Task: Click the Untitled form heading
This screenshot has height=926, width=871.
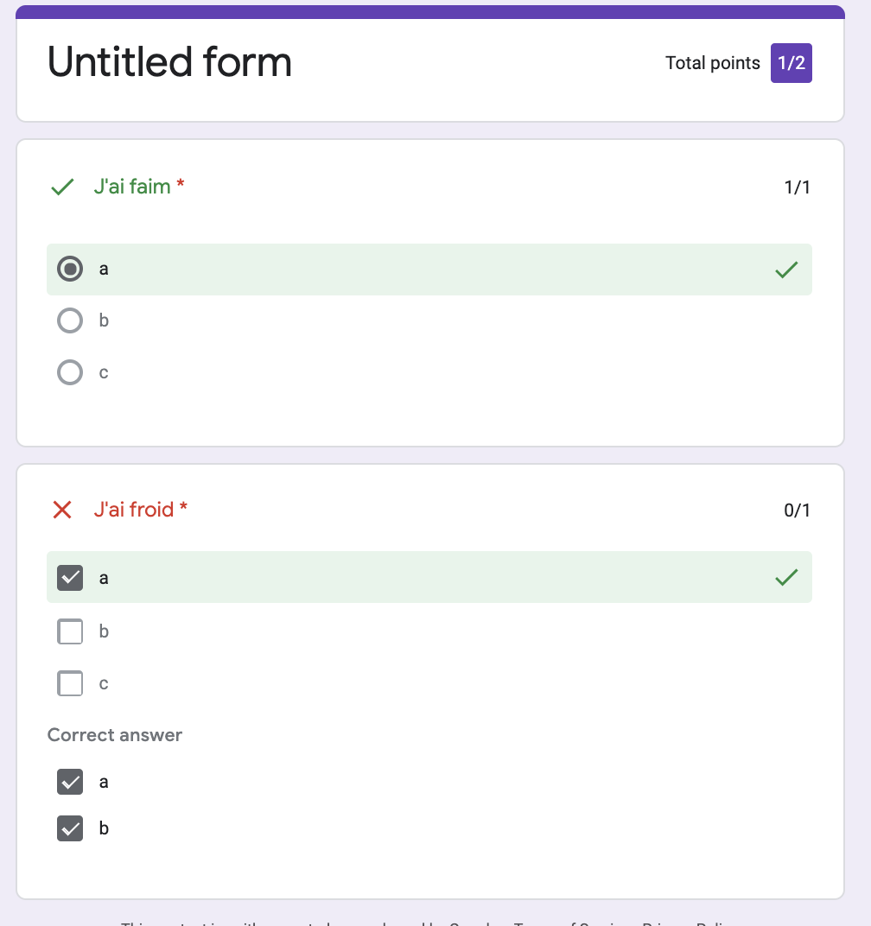Action: coord(169,62)
